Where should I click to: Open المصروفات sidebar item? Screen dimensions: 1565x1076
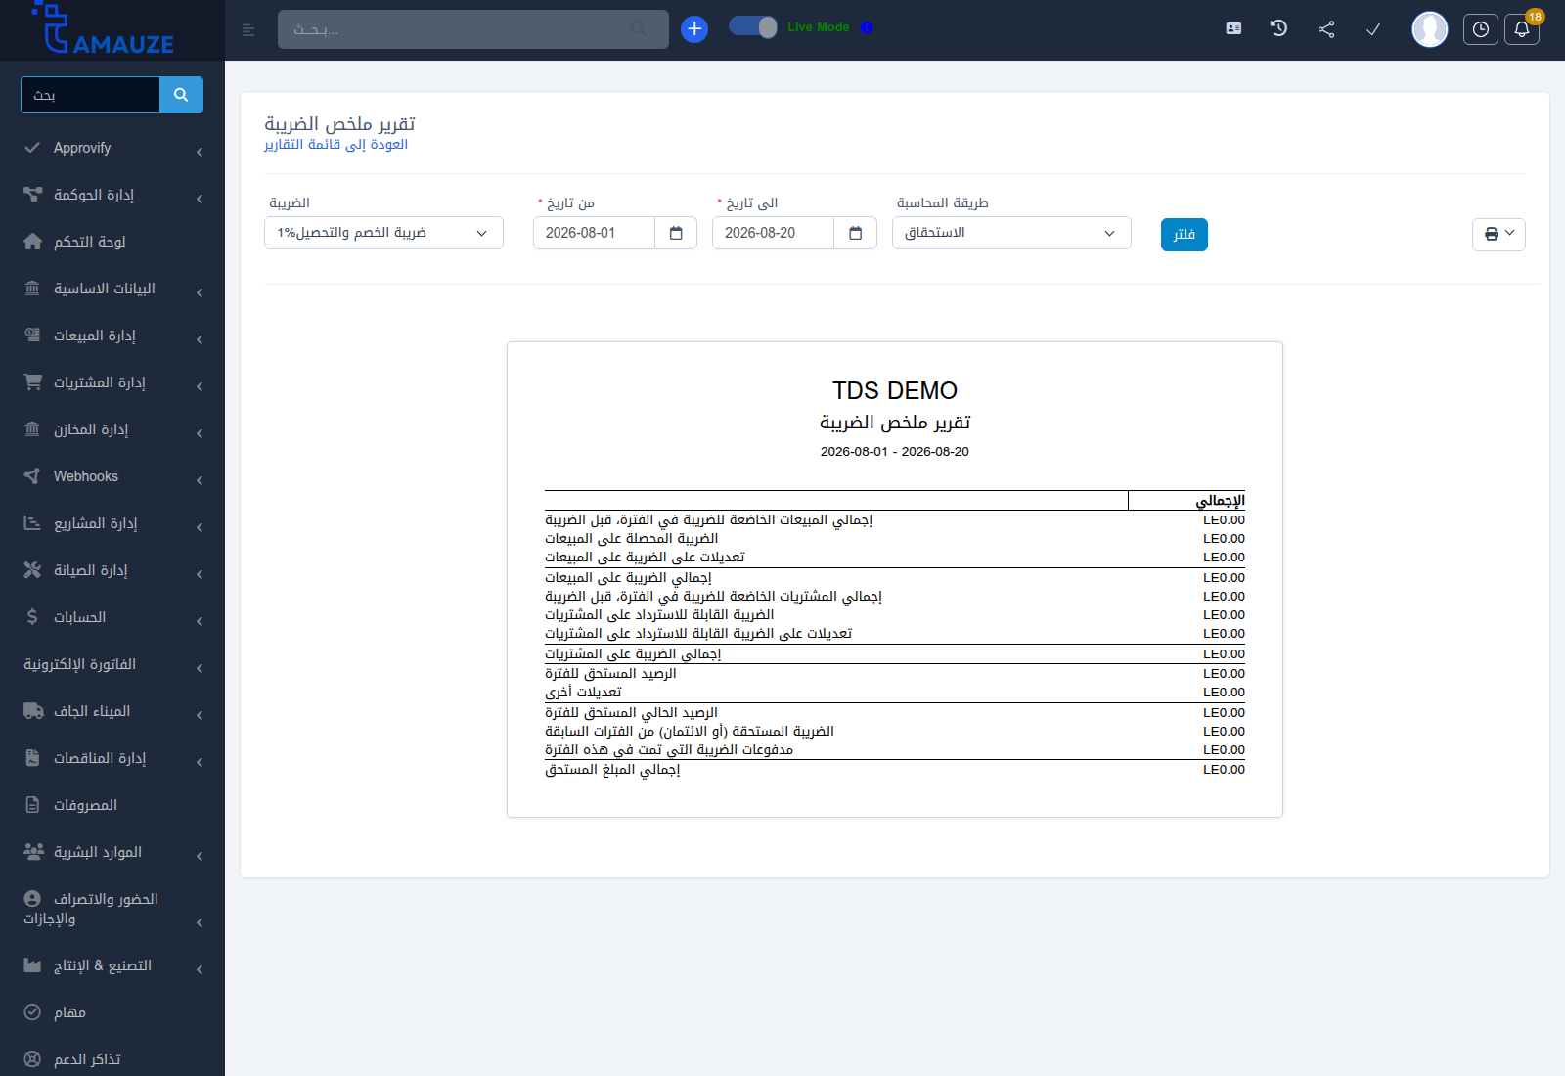[x=112, y=805]
